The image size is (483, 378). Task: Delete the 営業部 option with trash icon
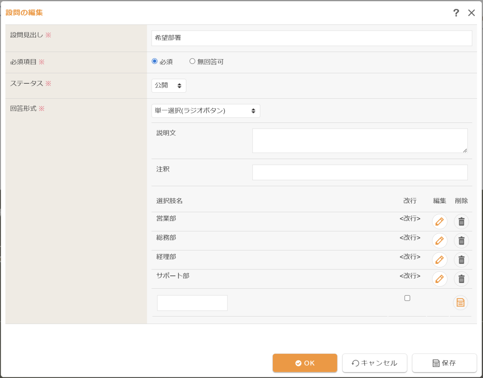(461, 222)
